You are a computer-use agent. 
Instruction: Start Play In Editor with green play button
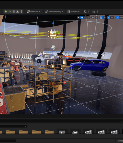[x=6, y=11]
